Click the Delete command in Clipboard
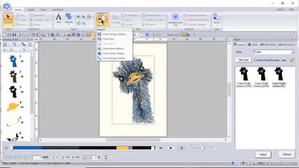 click(36, 25)
